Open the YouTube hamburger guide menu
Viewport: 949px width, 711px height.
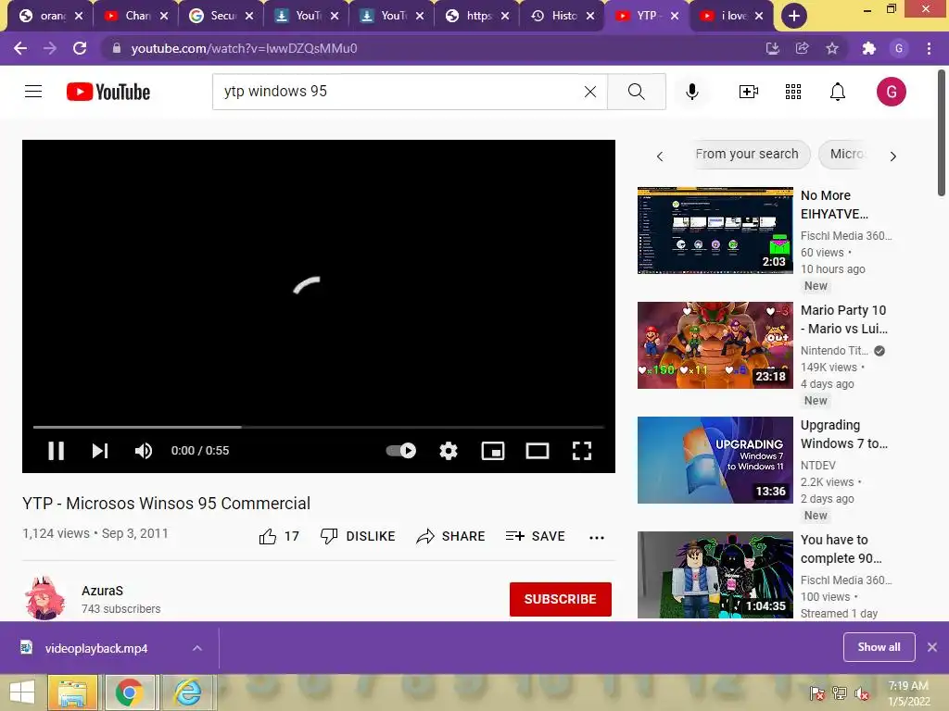tap(33, 92)
